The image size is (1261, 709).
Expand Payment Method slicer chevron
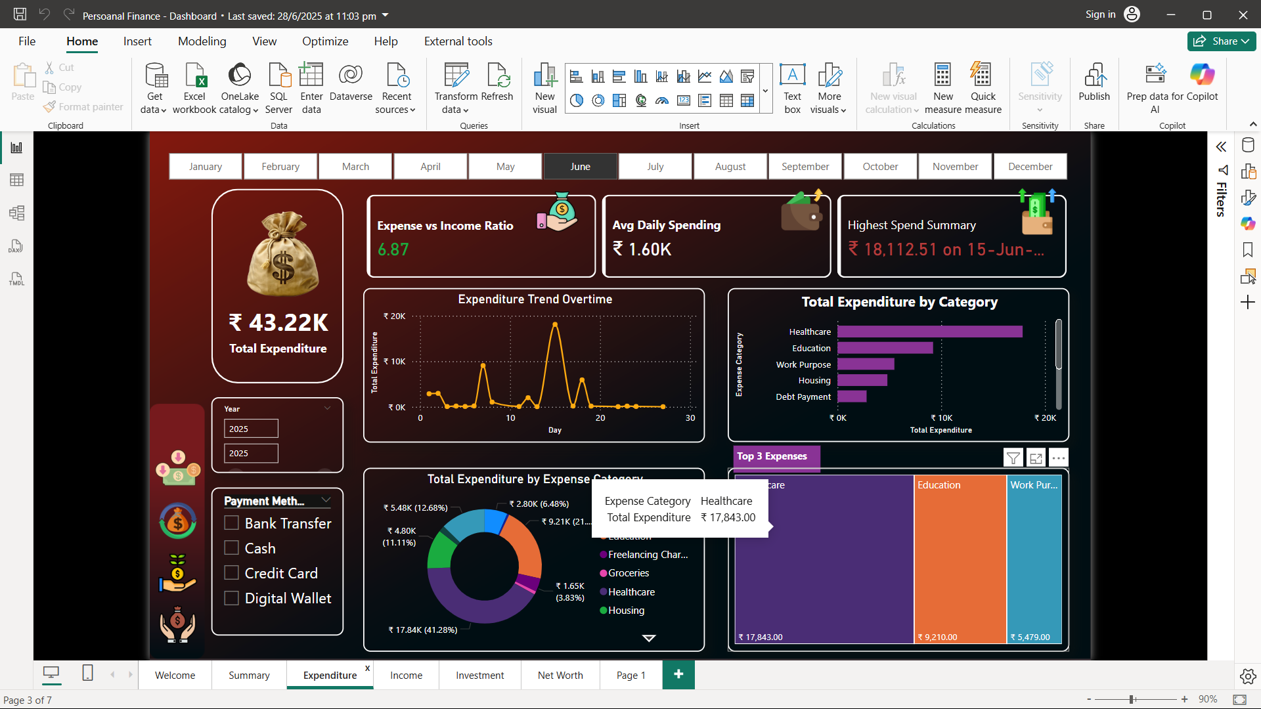point(326,500)
